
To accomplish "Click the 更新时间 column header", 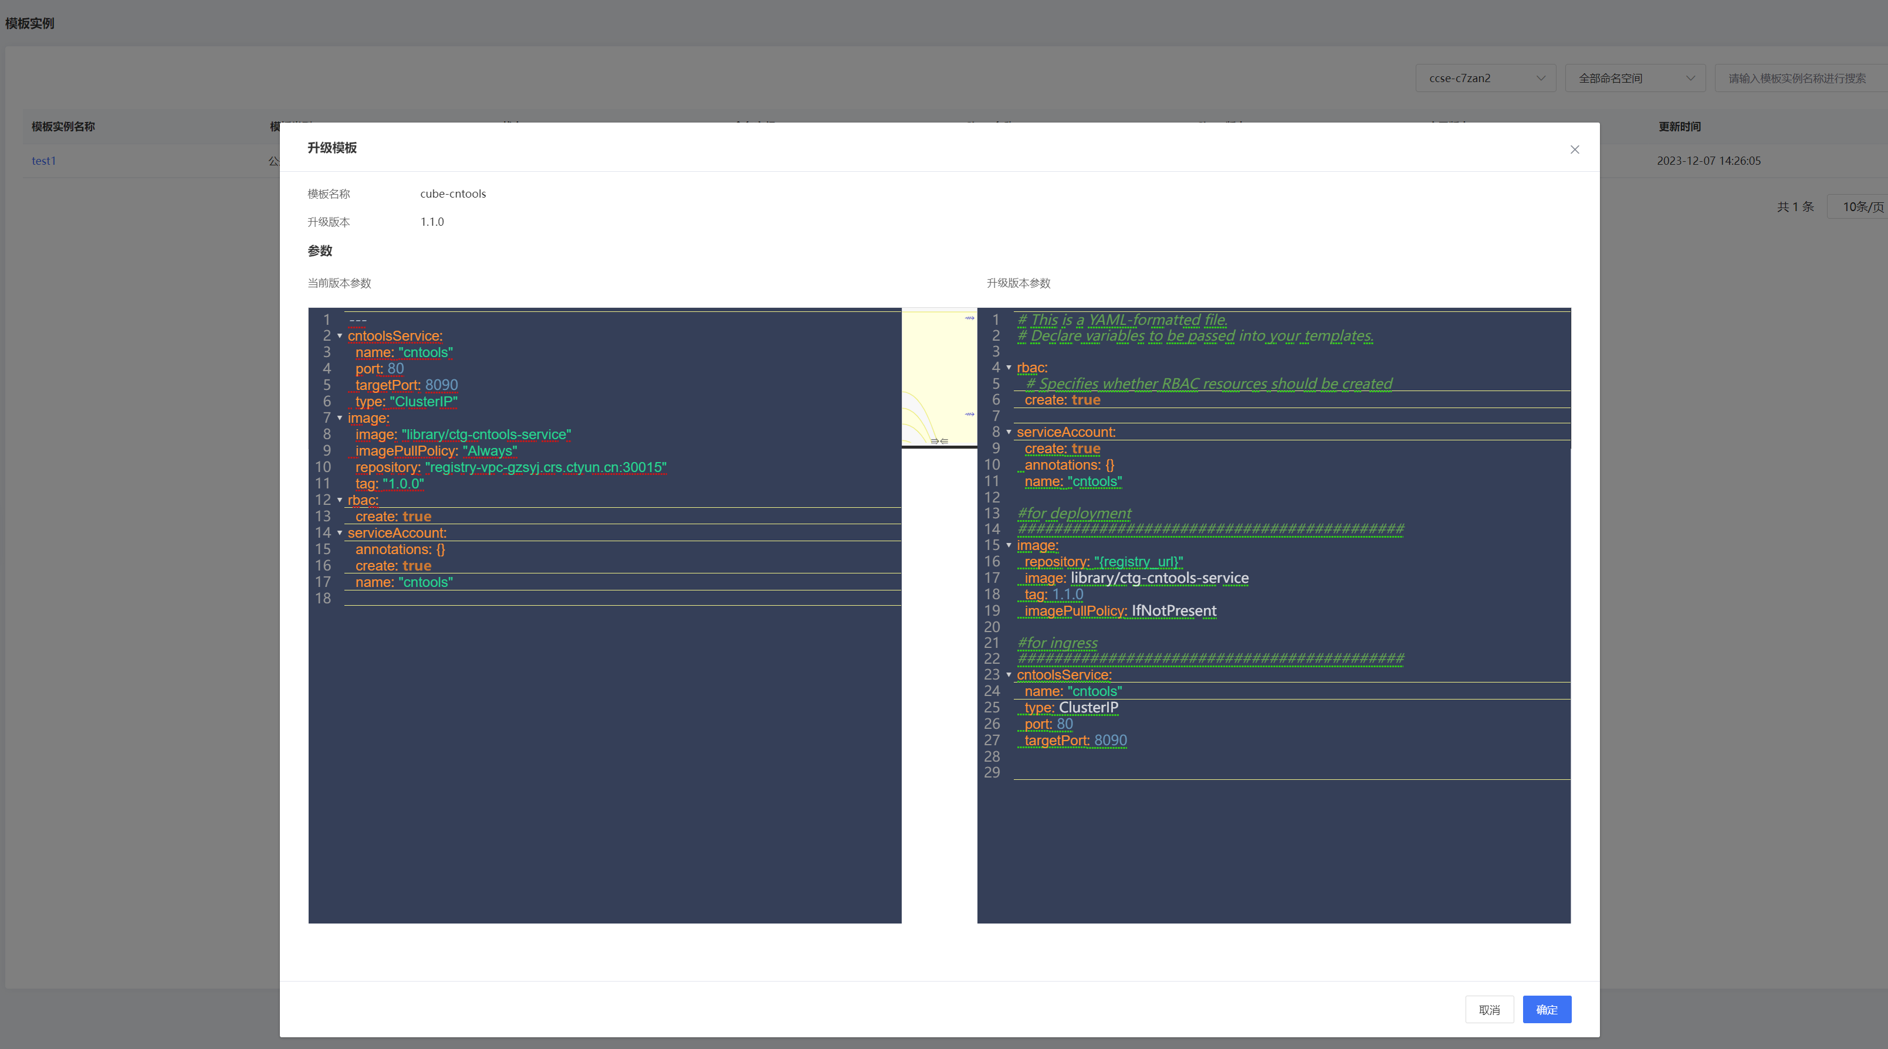I will [1680, 127].
